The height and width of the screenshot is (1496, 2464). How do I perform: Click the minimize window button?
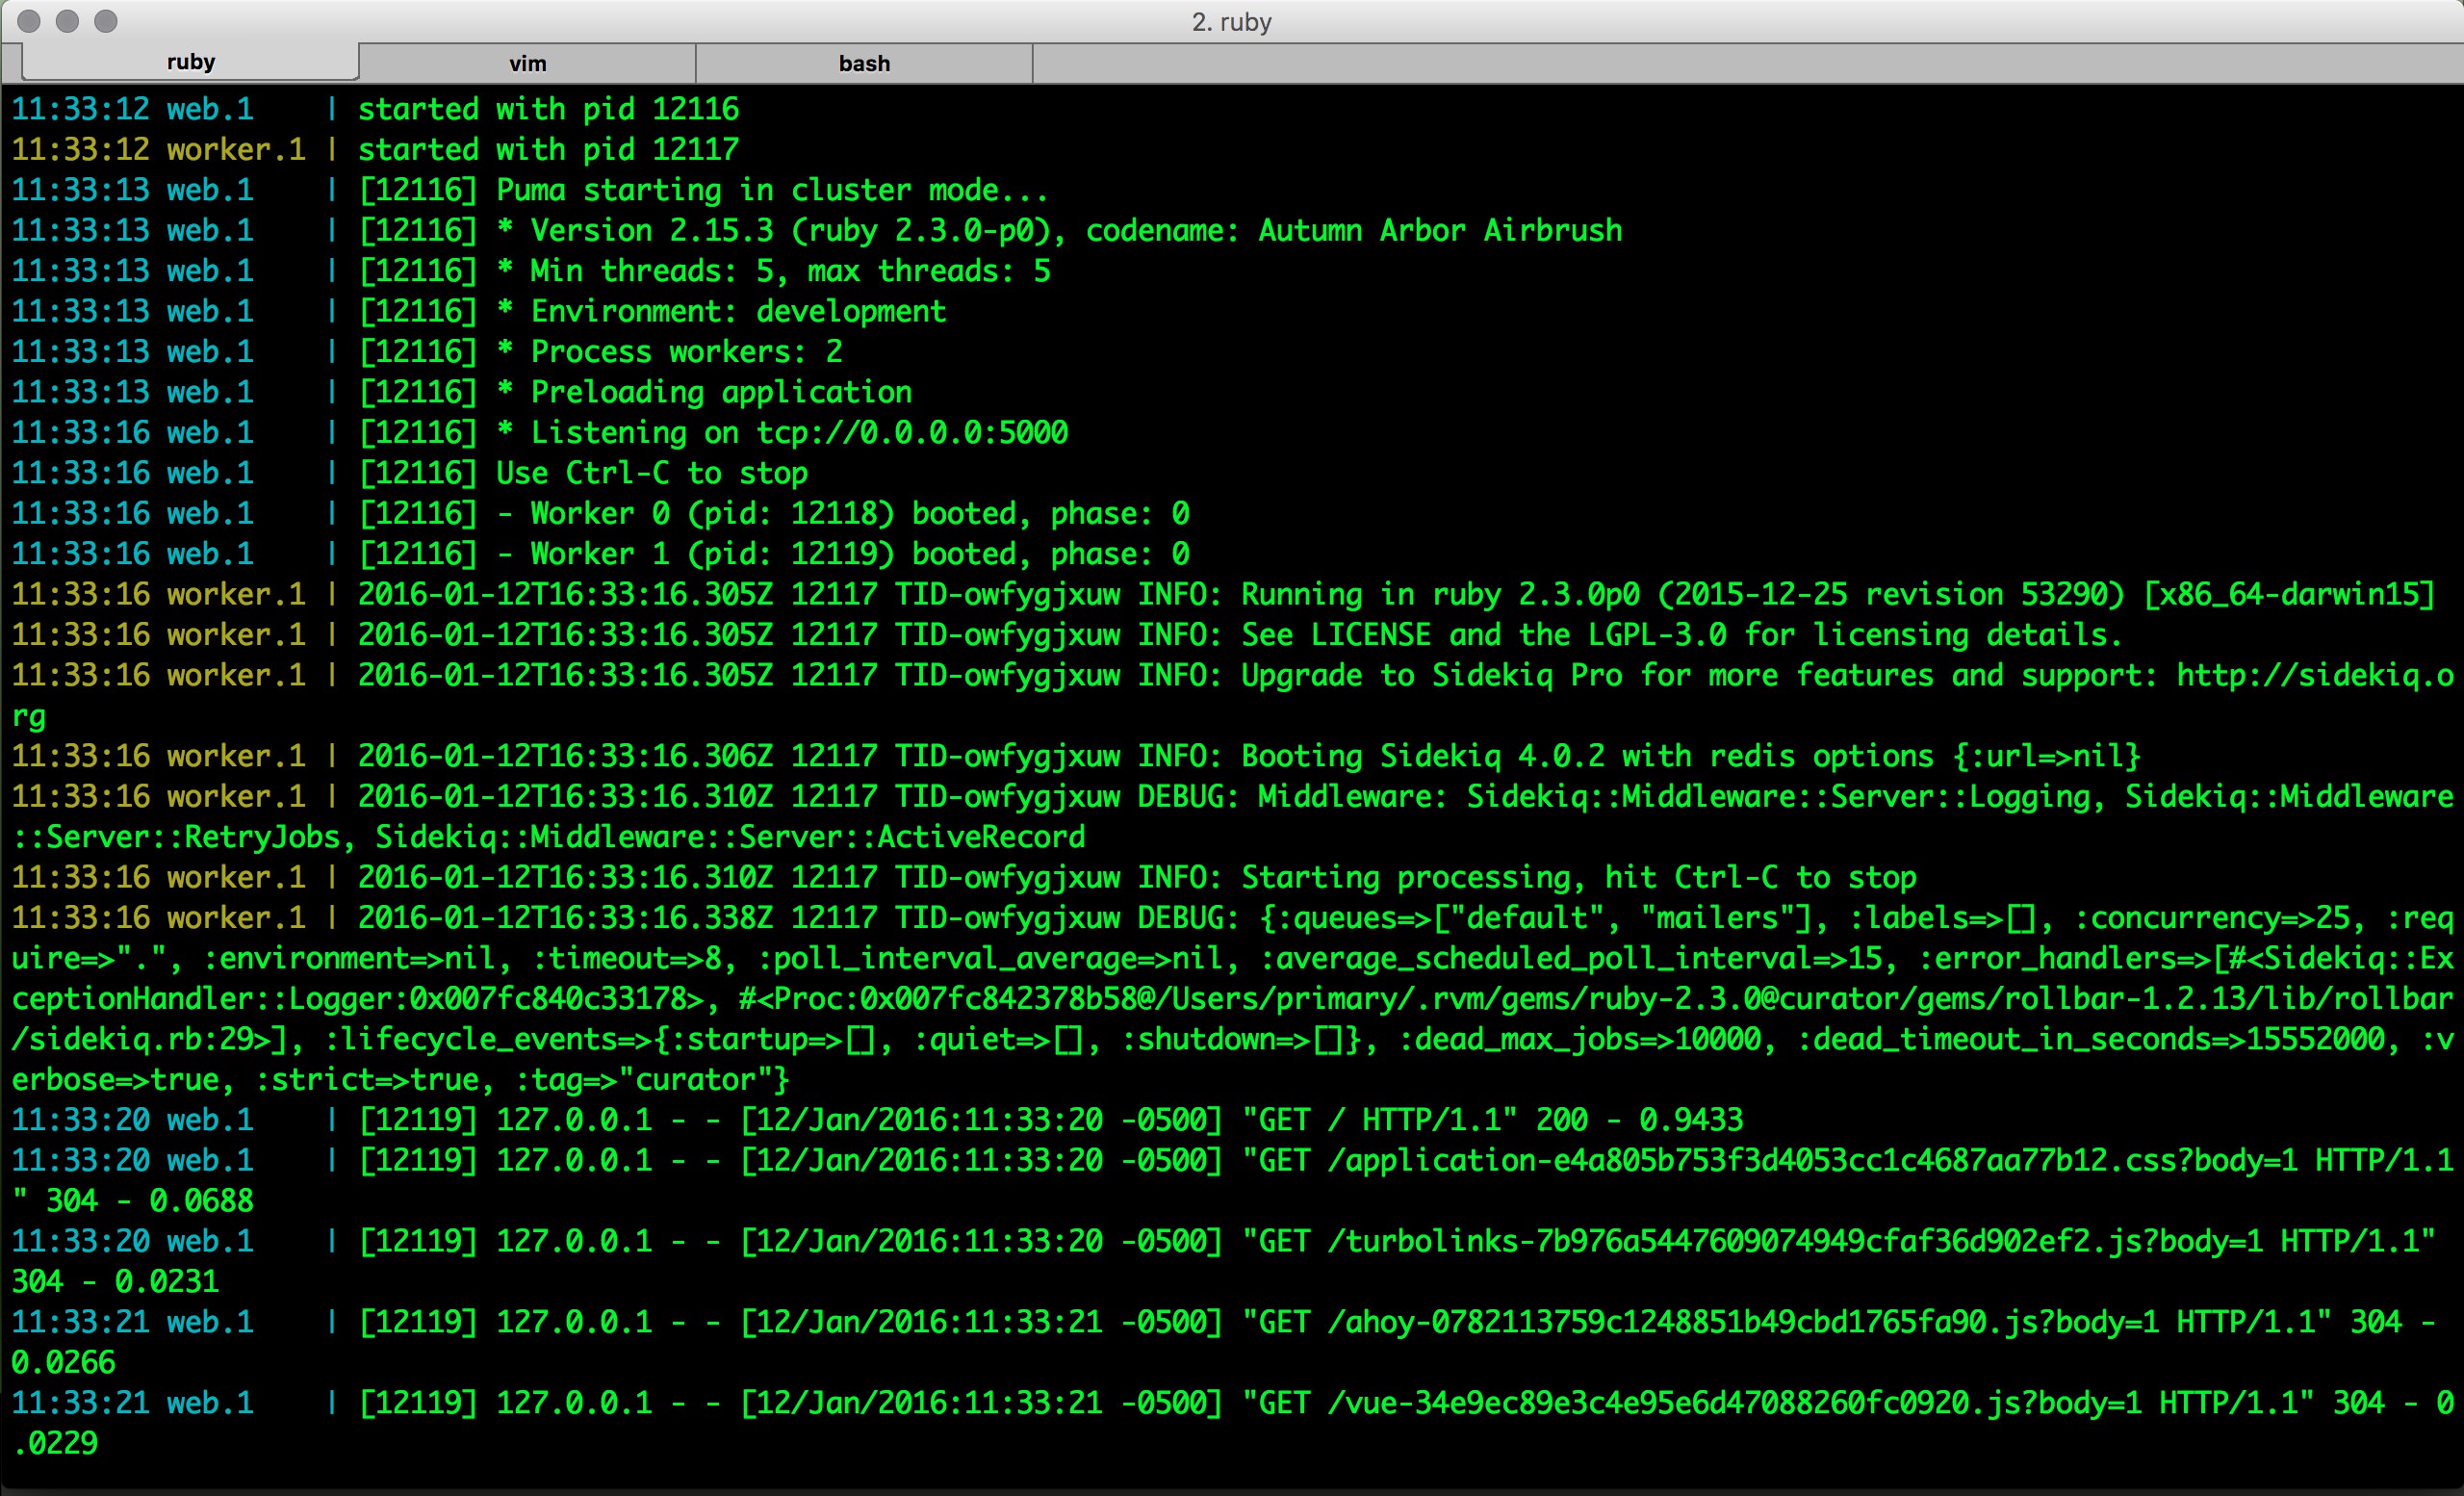[x=67, y=21]
